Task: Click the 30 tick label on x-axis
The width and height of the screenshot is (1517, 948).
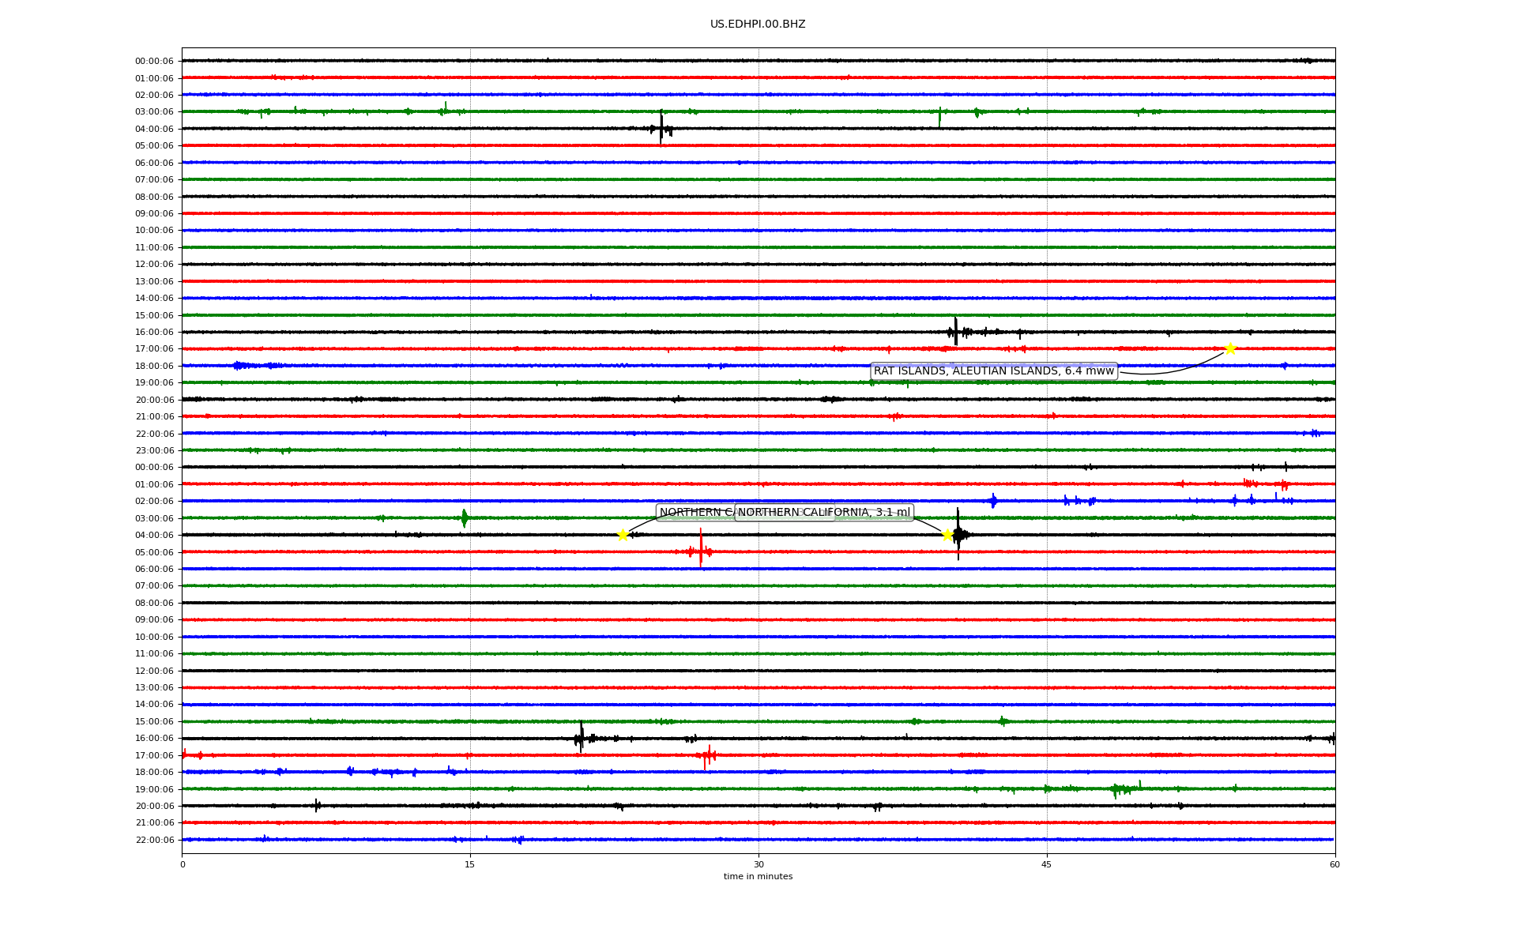Action: click(x=758, y=864)
